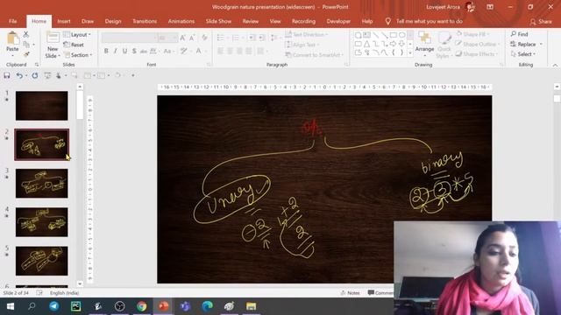Click the Share button
The image size is (561, 315).
(541, 22)
